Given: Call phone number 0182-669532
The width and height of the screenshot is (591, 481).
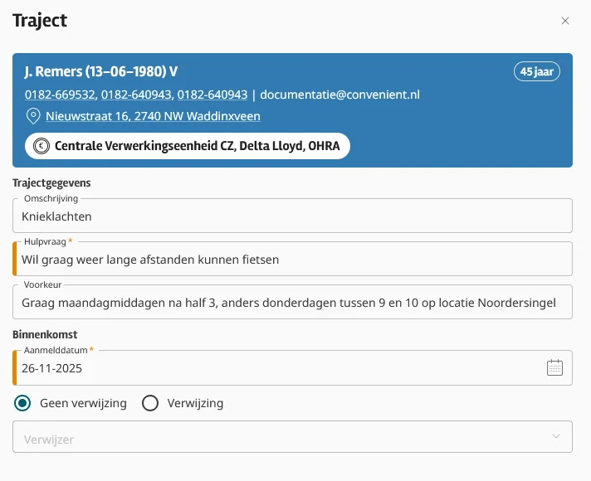Looking at the screenshot, I should 60,95.
